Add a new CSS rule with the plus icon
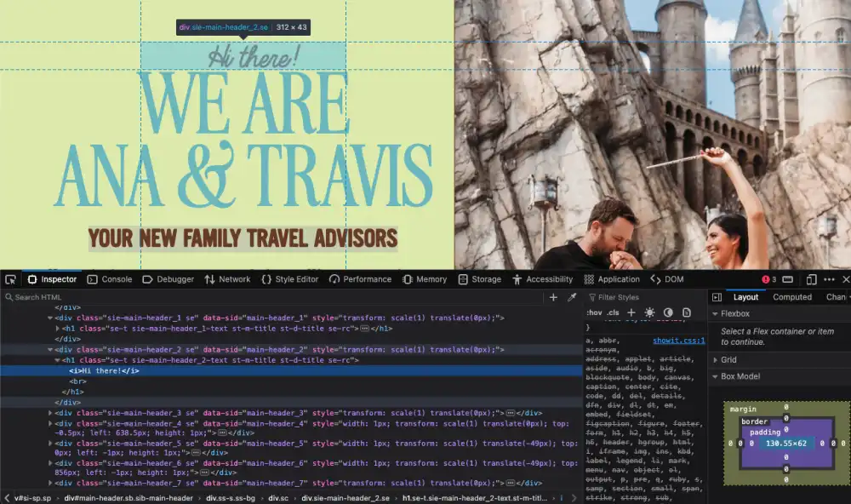This screenshot has width=851, height=504. [x=631, y=312]
